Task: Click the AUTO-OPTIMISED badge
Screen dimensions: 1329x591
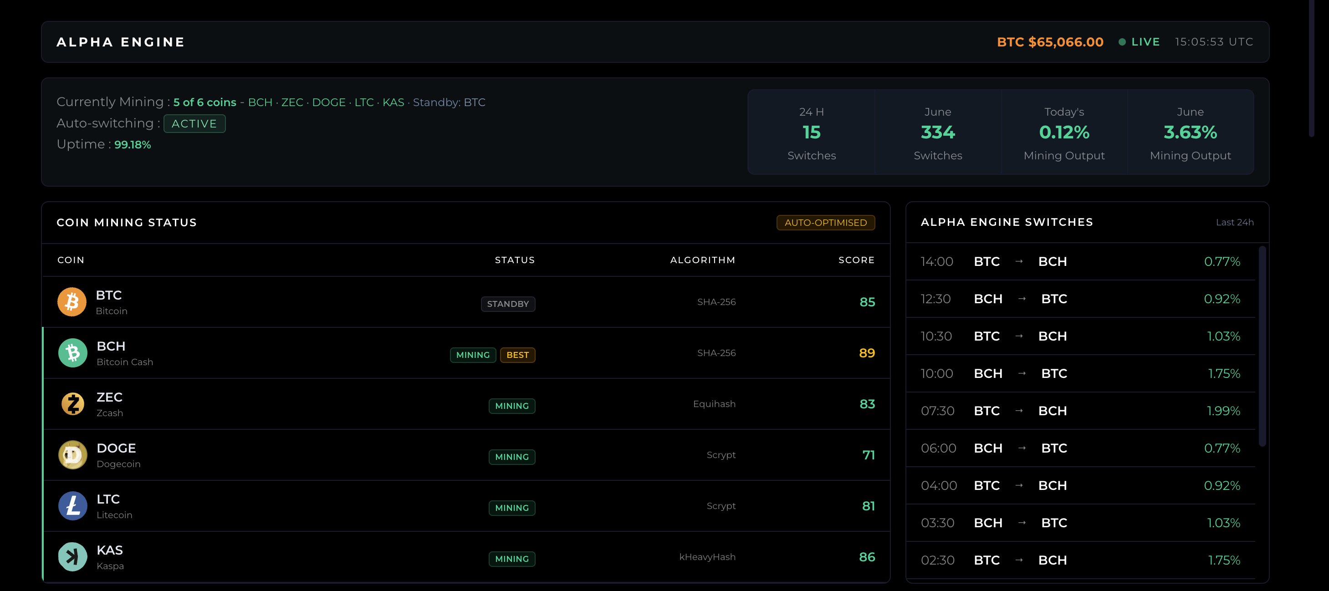Action: coord(825,223)
